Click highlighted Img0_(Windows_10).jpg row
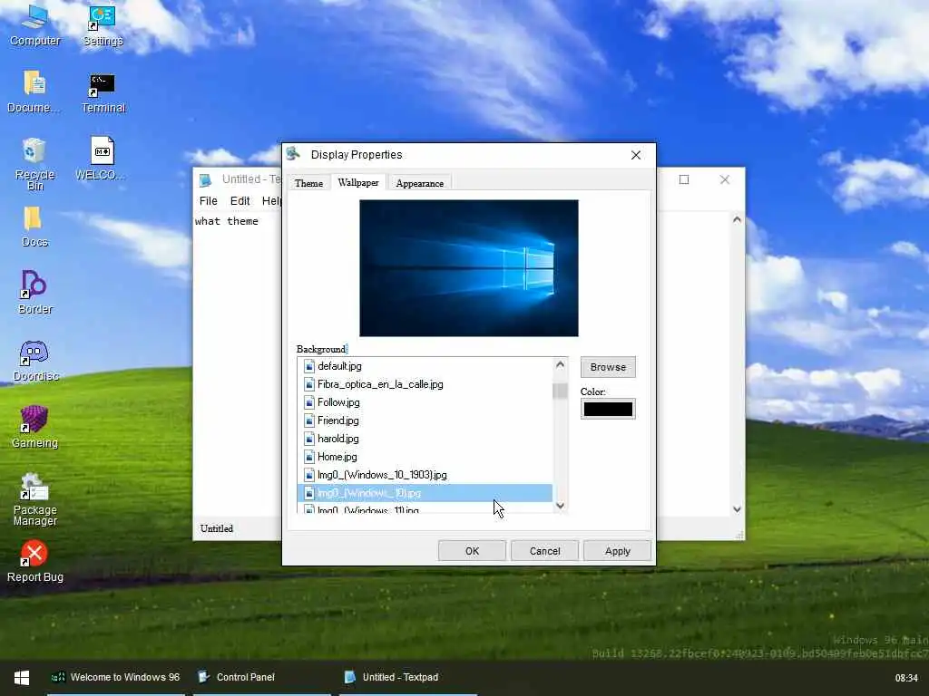Image resolution: width=929 pixels, height=696 pixels. tap(425, 493)
